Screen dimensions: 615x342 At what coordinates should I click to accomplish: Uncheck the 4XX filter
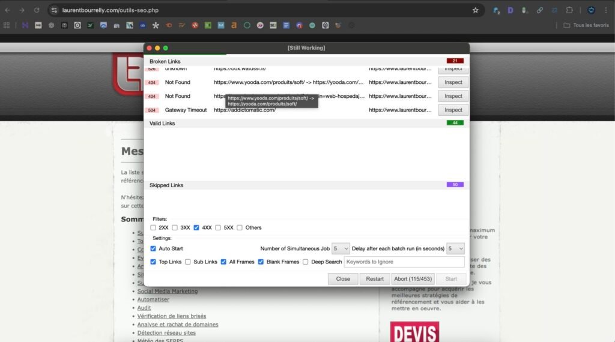point(196,227)
